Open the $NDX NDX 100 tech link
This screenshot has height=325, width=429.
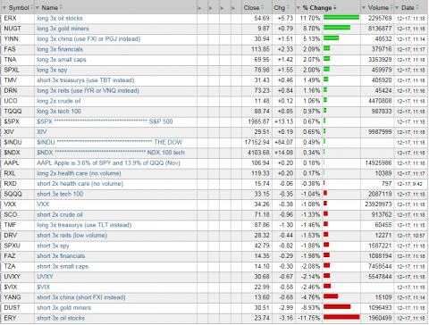click(x=111, y=153)
